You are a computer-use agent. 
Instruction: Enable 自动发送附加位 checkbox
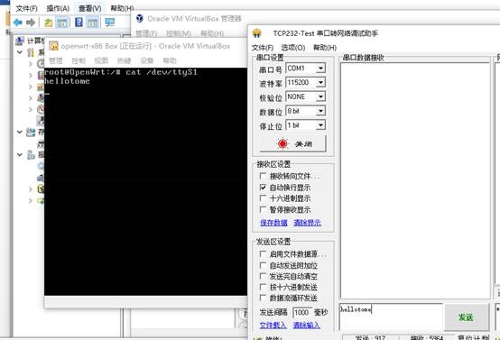click(263, 265)
